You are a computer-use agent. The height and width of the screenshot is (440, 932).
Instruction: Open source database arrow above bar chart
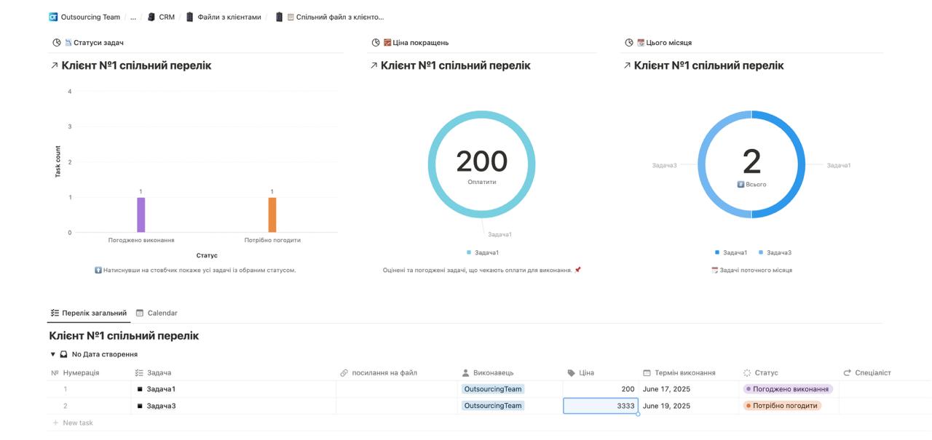click(x=55, y=65)
